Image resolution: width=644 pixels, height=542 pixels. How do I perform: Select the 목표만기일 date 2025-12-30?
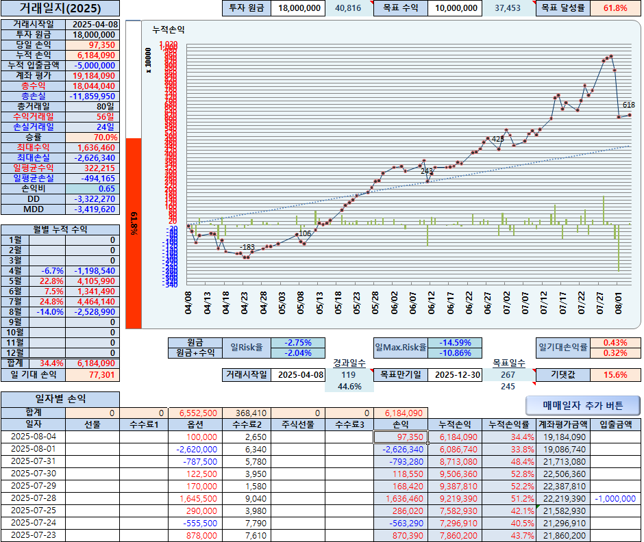tap(455, 374)
